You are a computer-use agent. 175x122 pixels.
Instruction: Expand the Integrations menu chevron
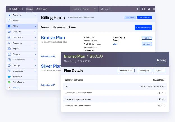[x=35, y=71]
